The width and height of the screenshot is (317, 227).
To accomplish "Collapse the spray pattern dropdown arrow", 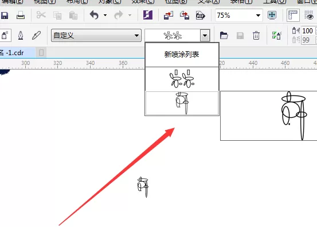I will (x=205, y=36).
